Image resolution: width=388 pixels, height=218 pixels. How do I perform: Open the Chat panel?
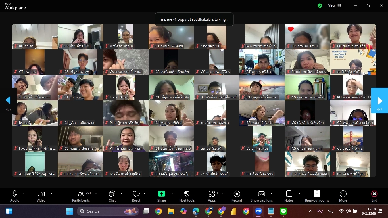[x=112, y=196]
